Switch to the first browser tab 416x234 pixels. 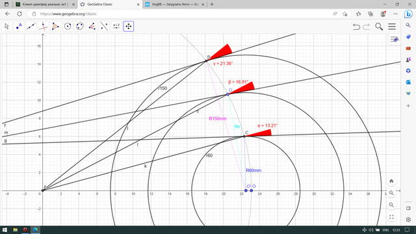pos(45,5)
